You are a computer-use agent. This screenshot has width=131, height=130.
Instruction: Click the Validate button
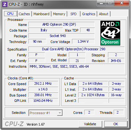tap(90, 124)
